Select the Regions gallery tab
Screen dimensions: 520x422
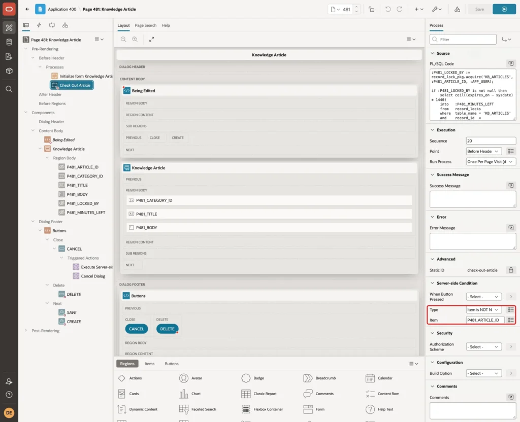pyautogui.click(x=127, y=364)
